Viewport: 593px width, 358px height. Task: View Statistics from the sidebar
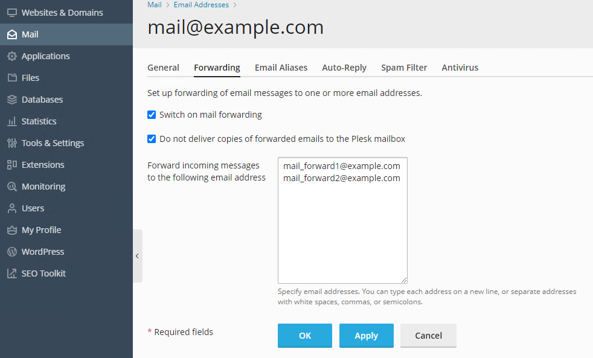pyautogui.click(x=39, y=121)
